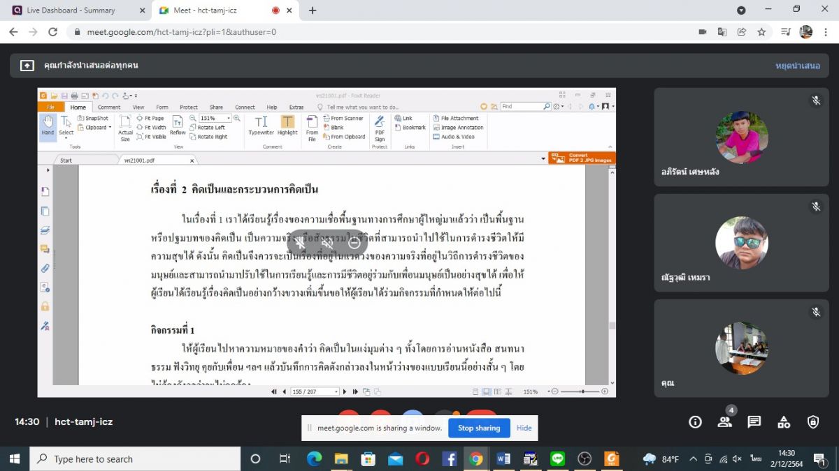Expand the Clipboard dropdown in Foxit
839x471 pixels.
(x=110, y=128)
